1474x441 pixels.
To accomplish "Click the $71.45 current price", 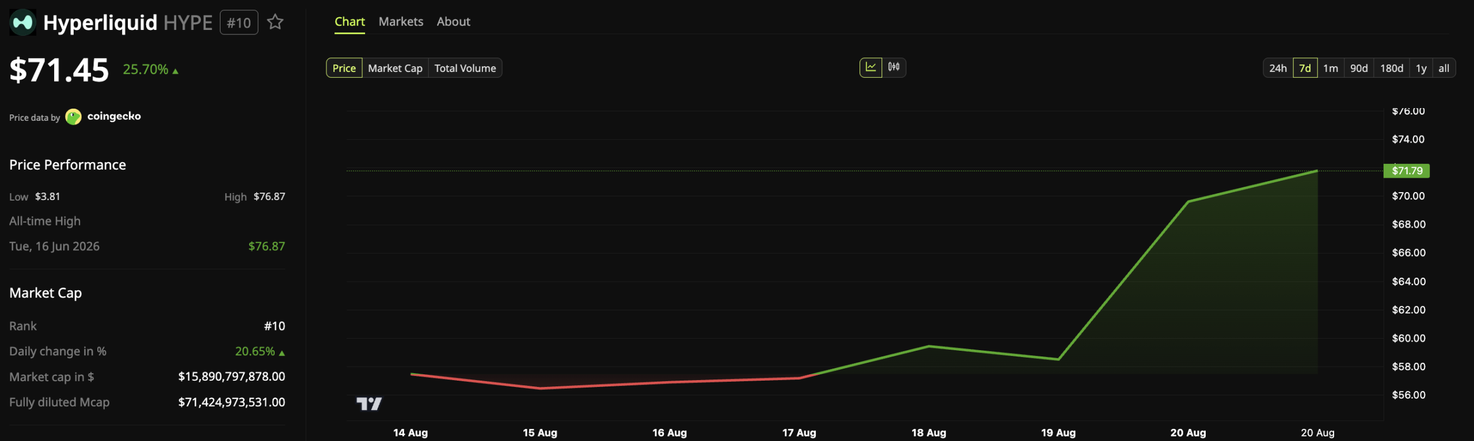I will coord(59,70).
